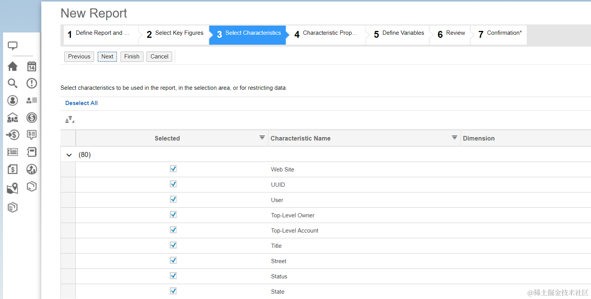Screen dimensions: 591x299
Task: Uncheck the Street characteristic checkbox
Action: 173,260
